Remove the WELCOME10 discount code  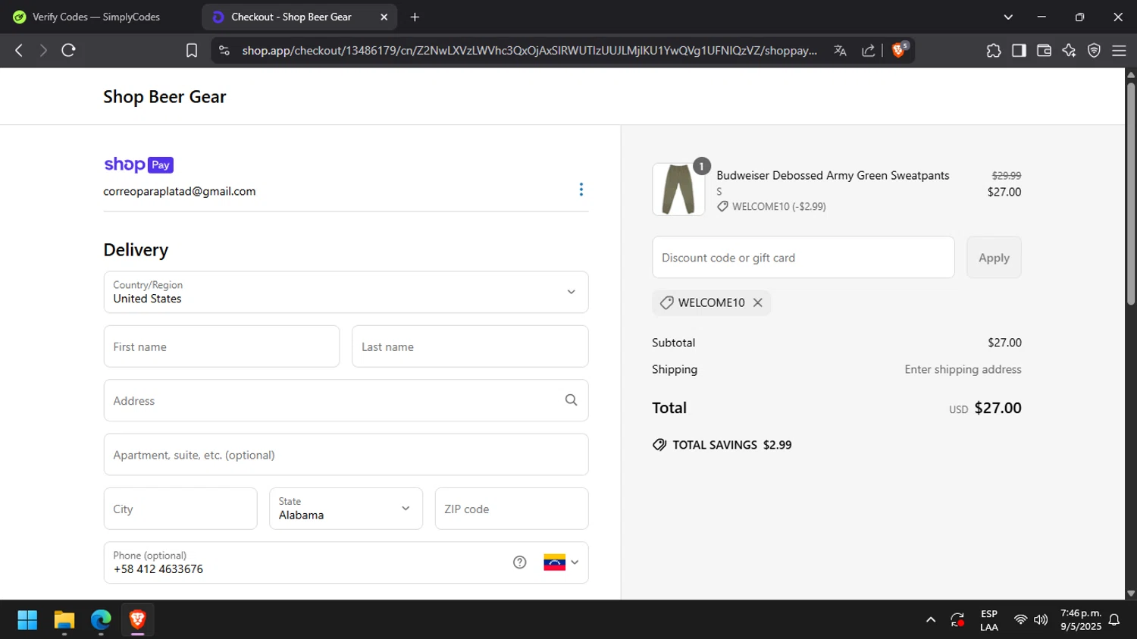coord(757,302)
